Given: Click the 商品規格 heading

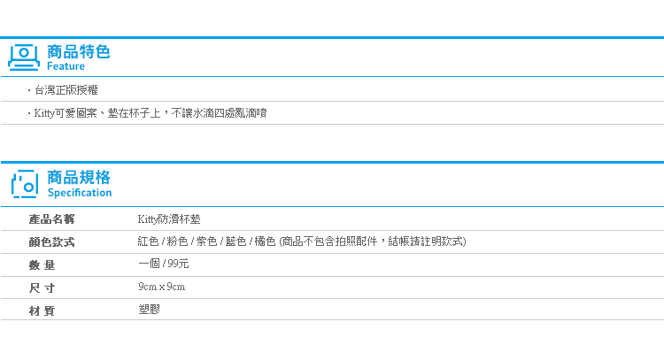Looking at the screenshot, I should pos(78,177).
